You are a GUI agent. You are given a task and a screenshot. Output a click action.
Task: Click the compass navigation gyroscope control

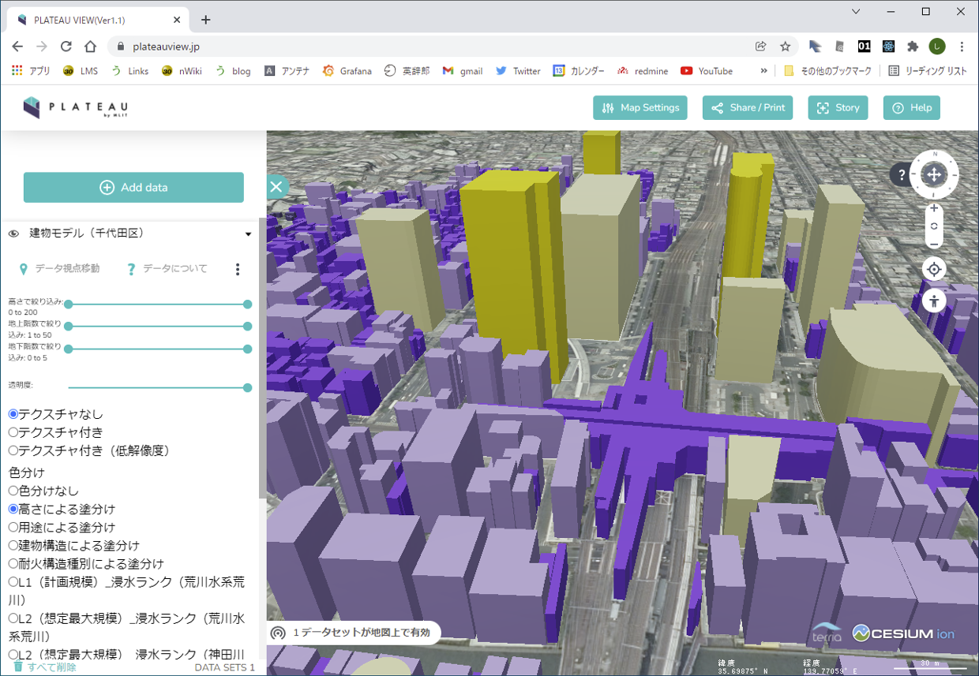(934, 174)
